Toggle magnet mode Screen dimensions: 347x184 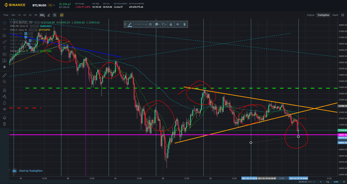[x=4, y=90]
